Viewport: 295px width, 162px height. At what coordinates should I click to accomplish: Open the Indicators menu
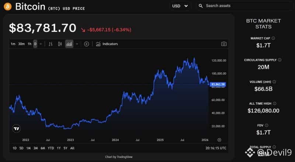(107, 44)
